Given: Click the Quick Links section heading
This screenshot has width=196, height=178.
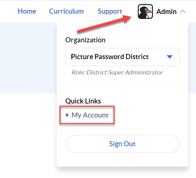Looking at the screenshot, I should click(83, 101).
